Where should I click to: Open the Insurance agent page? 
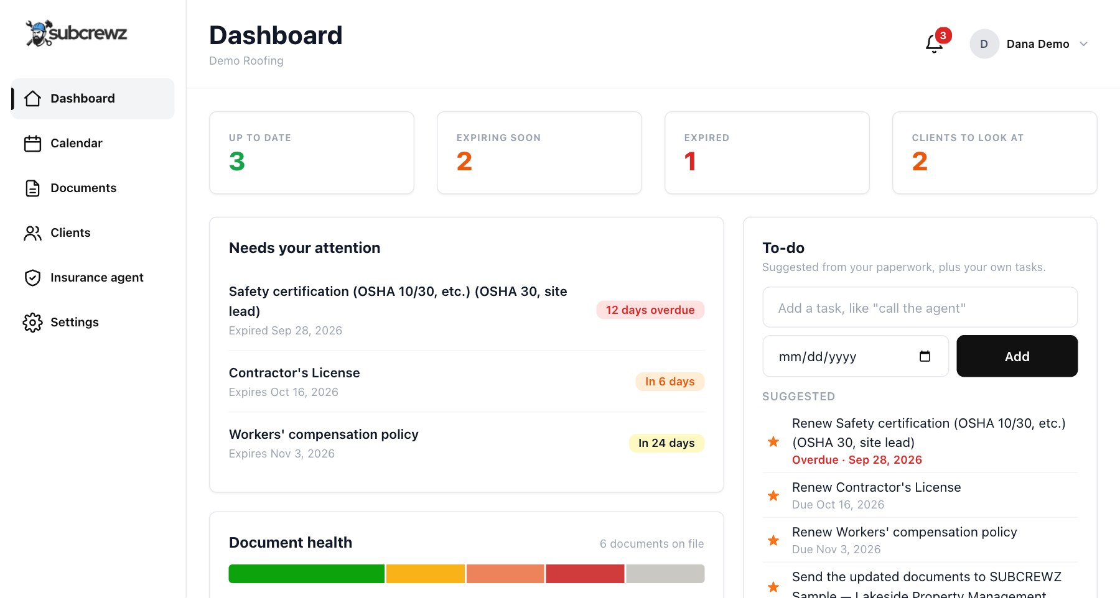93,278
